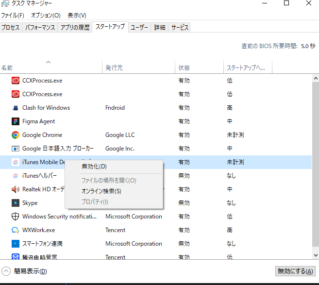Select the Skype name text
This screenshot has width=319, height=285.
pos(30,203)
